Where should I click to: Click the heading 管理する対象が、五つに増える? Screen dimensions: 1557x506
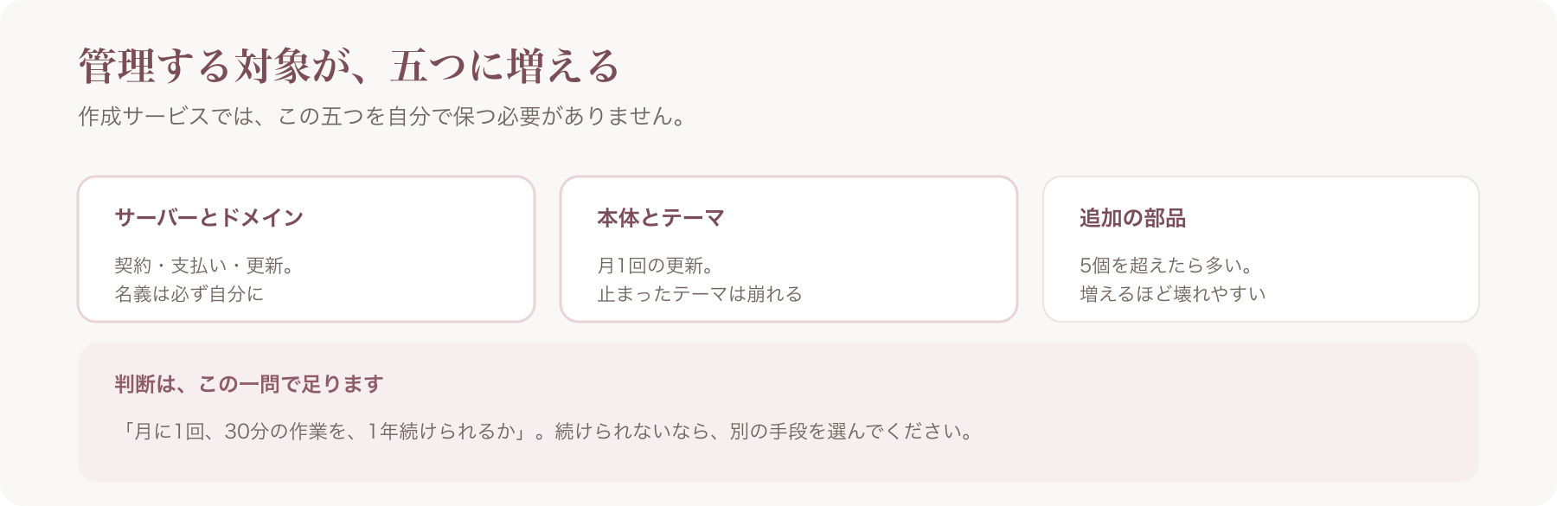pyautogui.click(x=349, y=67)
